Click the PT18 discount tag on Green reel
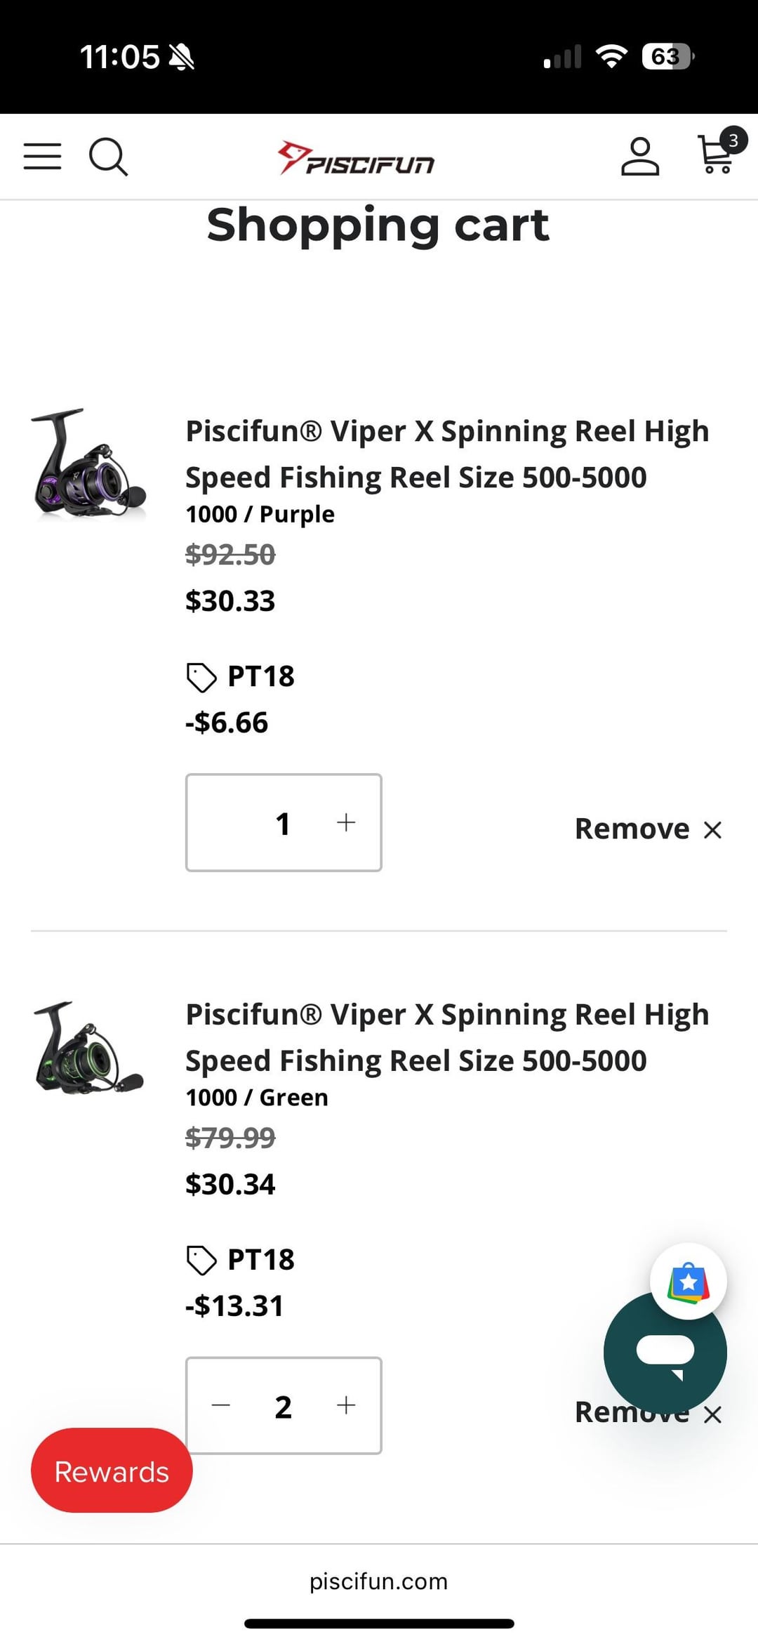 tap(241, 1260)
